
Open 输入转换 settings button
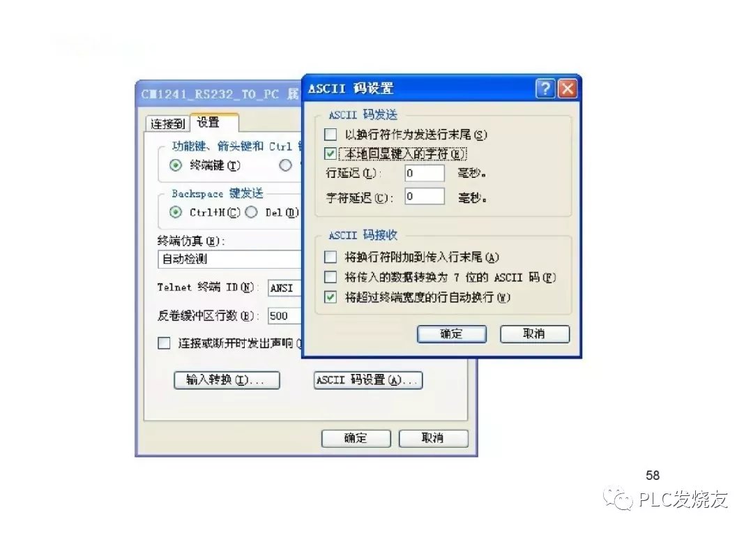[x=227, y=380]
